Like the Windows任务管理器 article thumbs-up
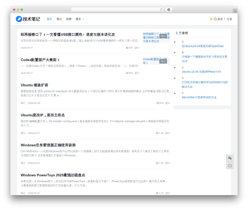 [x=167, y=163]
